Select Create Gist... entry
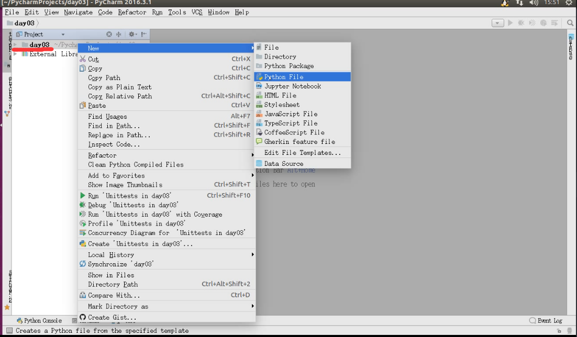This screenshot has height=337, width=577. click(x=167, y=317)
